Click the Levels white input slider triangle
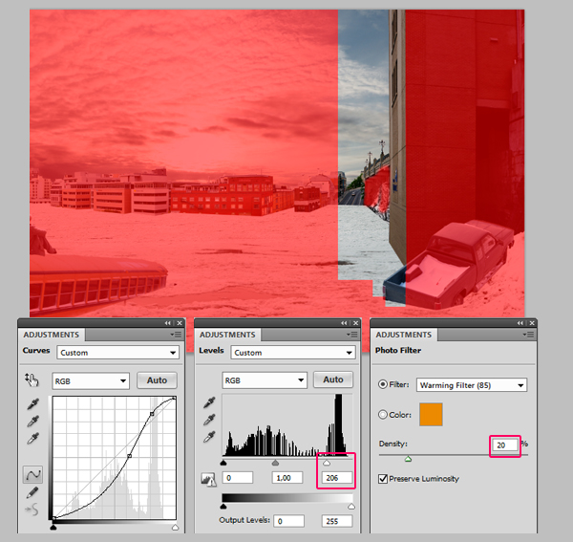The width and height of the screenshot is (573, 542). [x=327, y=463]
